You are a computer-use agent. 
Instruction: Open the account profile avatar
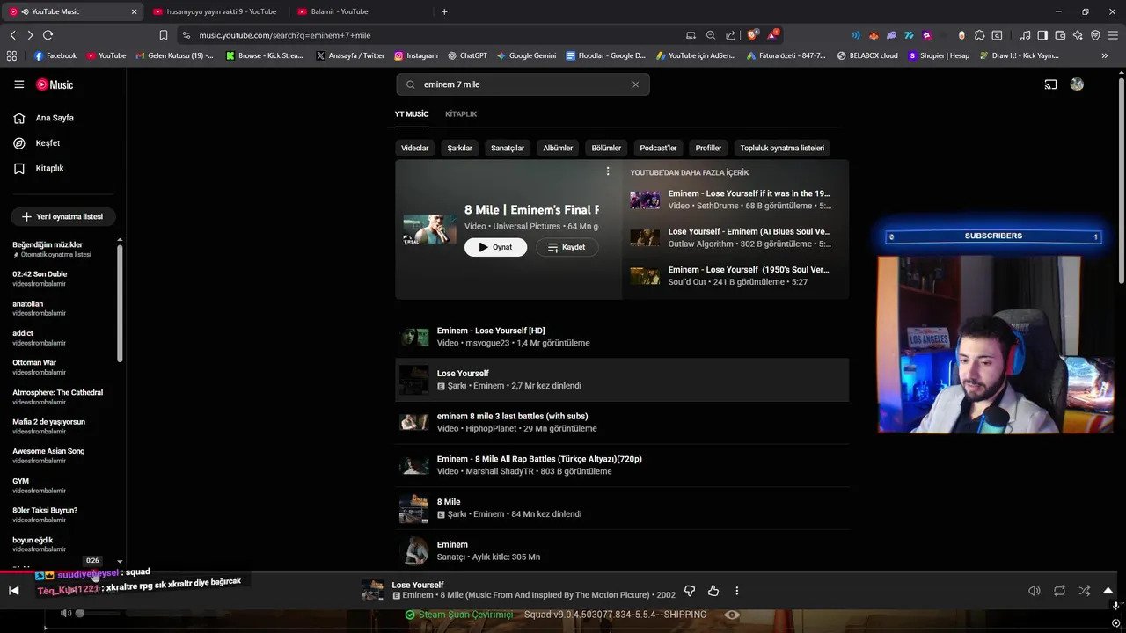(x=1077, y=84)
